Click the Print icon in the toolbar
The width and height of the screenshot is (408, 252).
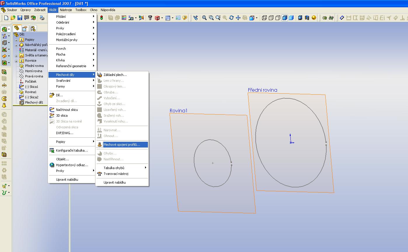point(42,18)
